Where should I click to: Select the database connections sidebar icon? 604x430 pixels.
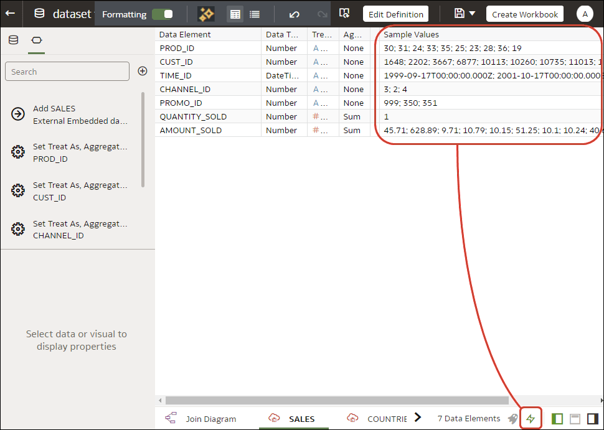13,39
